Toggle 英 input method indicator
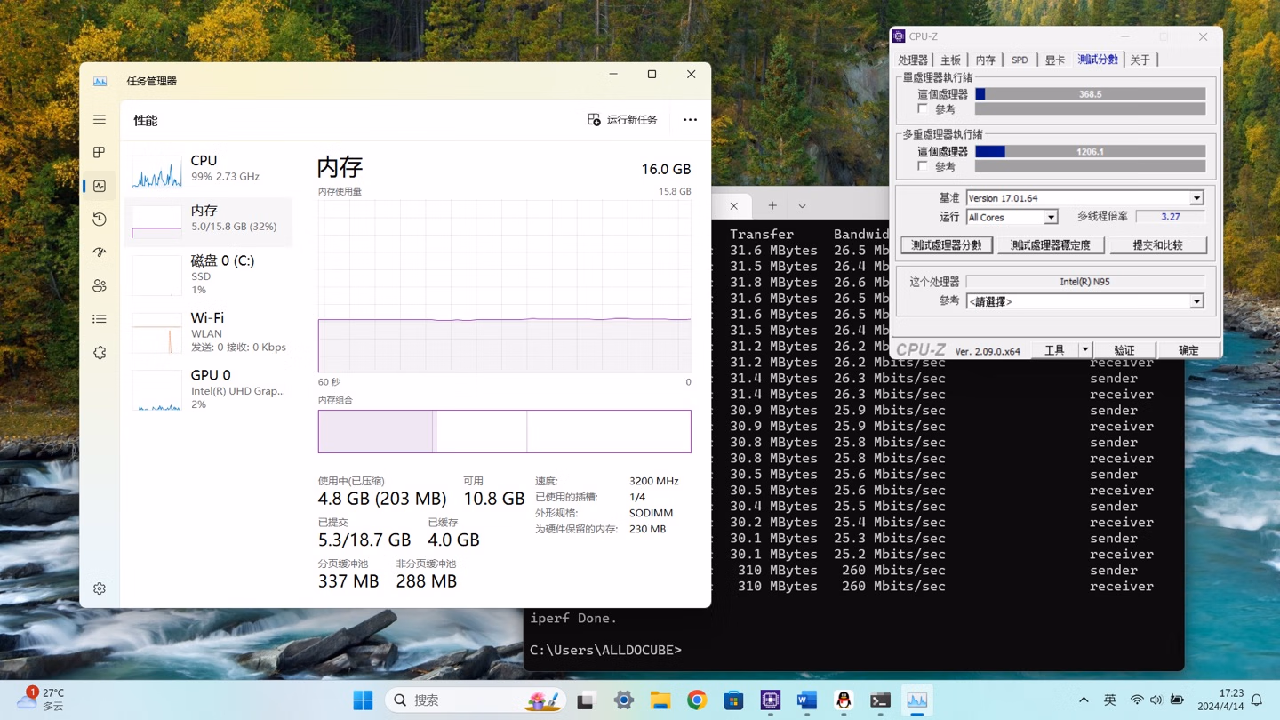Screen dimensions: 1280x720 click(1110, 700)
